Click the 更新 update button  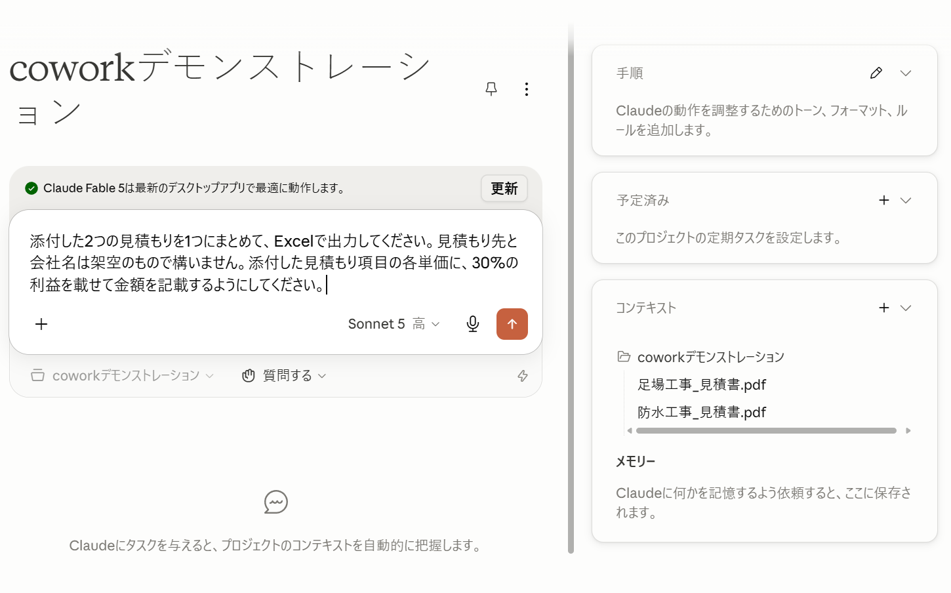click(x=504, y=189)
